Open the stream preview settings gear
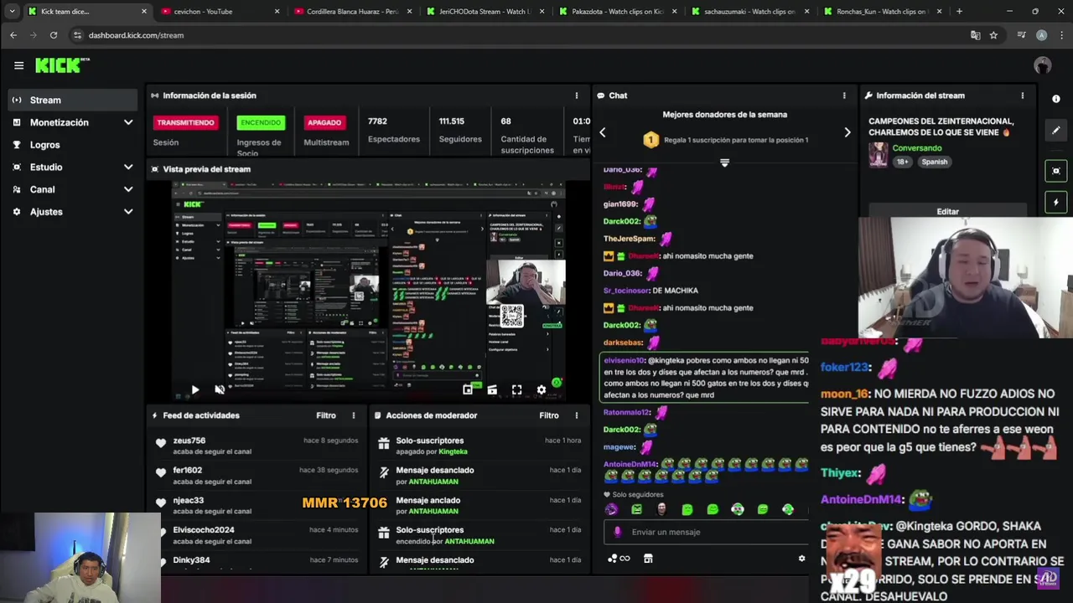The height and width of the screenshot is (603, 1073). [x=541, y=389]
